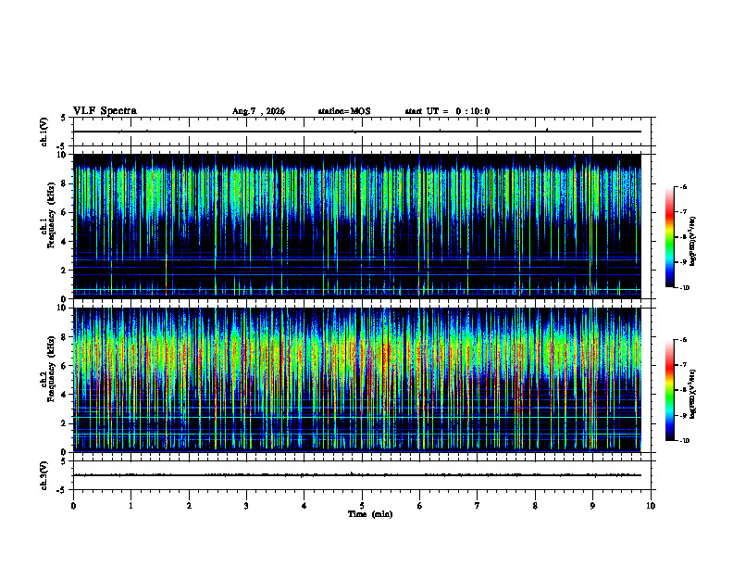Click the time axis tick label "3"
The width and height of the screenshot is (733, 567).
tap(246, 506)
